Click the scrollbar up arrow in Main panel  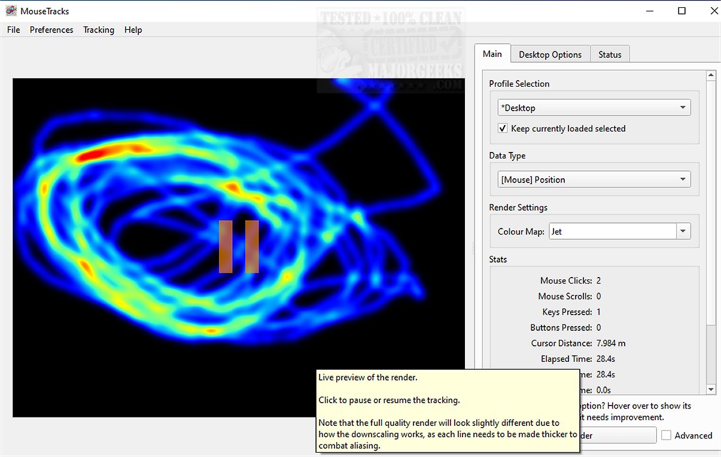coord(711,75)
